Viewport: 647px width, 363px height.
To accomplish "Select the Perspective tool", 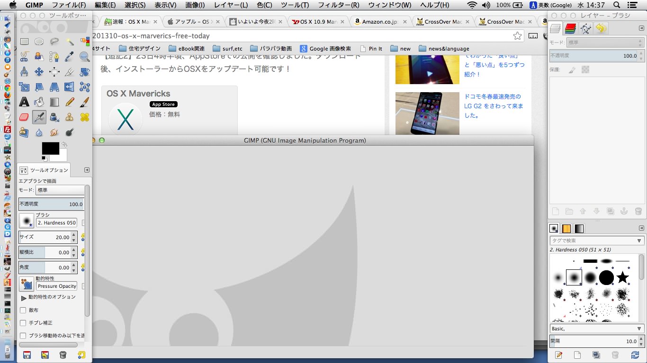I will [54, 87].
